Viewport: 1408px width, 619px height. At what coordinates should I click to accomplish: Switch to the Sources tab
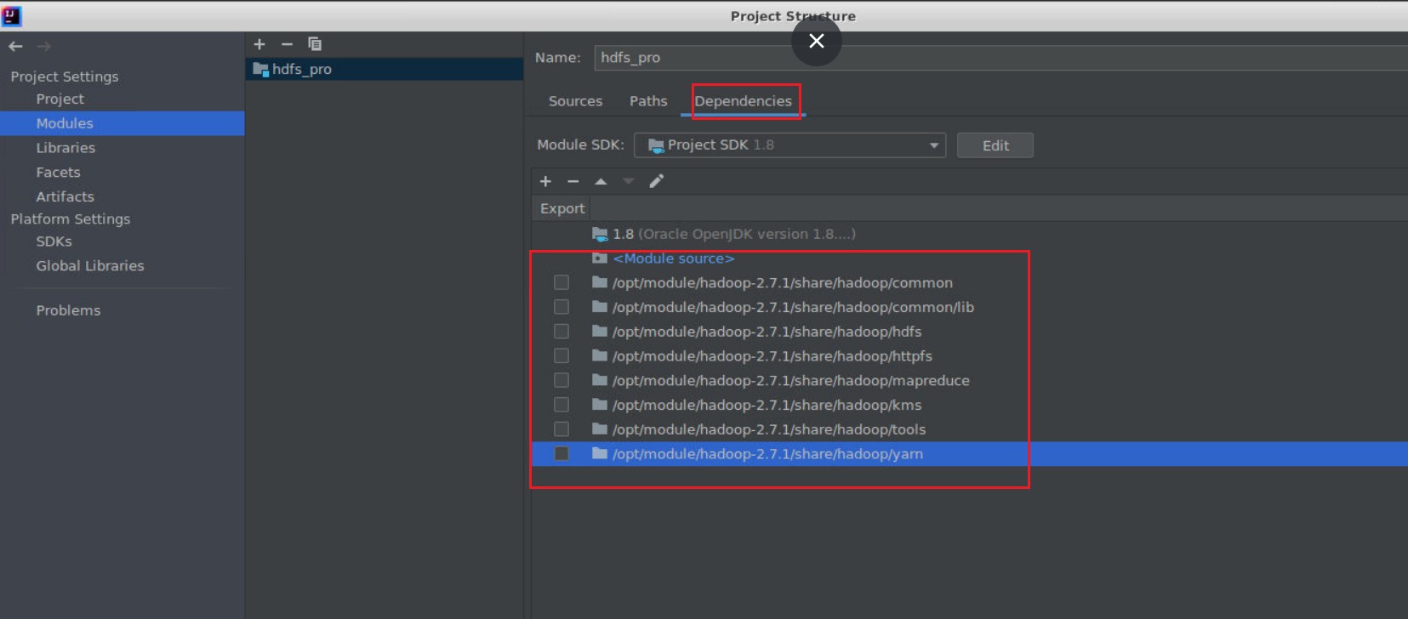click(575, 101)
